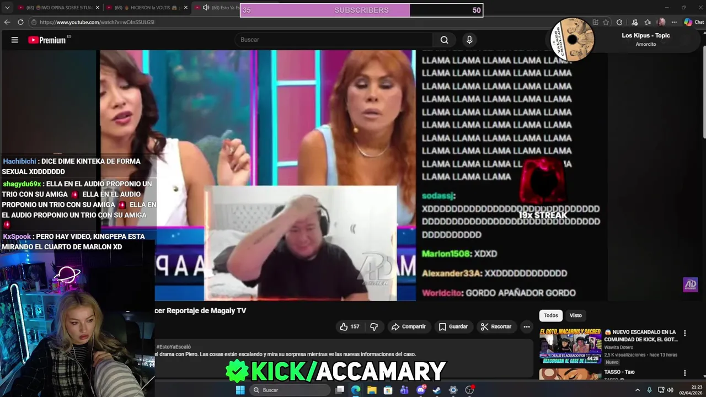
Task: Open the TASSO video thumbnail
Action: [570, 374]
